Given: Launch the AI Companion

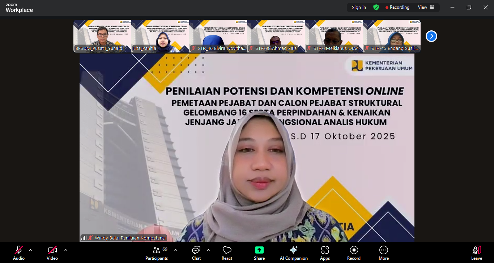Looking at the screenshot, I should point(293,253).
